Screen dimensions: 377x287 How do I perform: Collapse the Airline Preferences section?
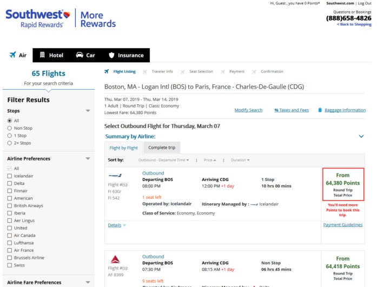click(x=88, y=158)
